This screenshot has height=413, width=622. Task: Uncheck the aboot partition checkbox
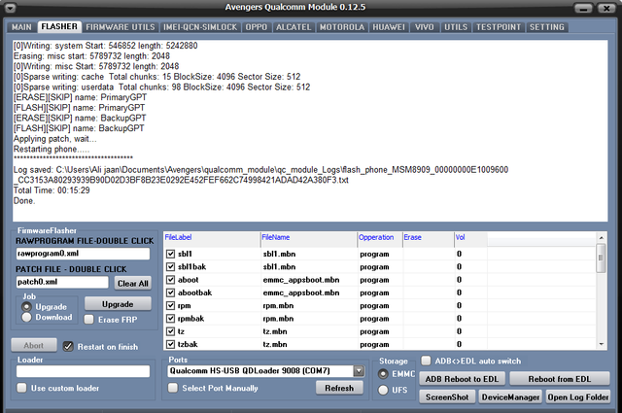point(171,280)
